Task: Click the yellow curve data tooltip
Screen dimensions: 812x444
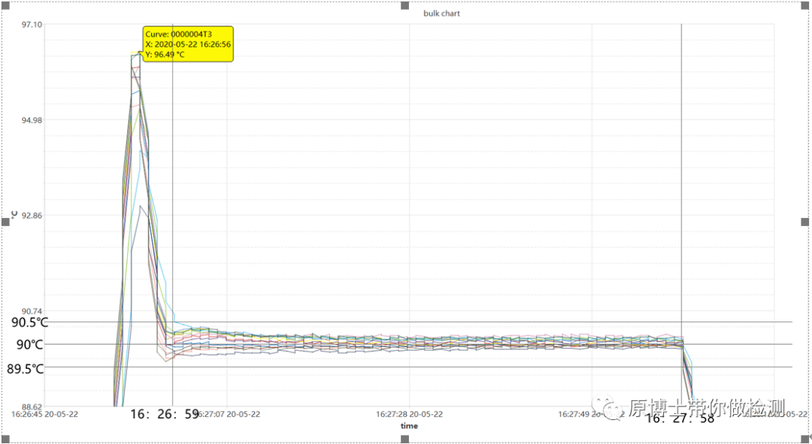Action: (188, 44)
